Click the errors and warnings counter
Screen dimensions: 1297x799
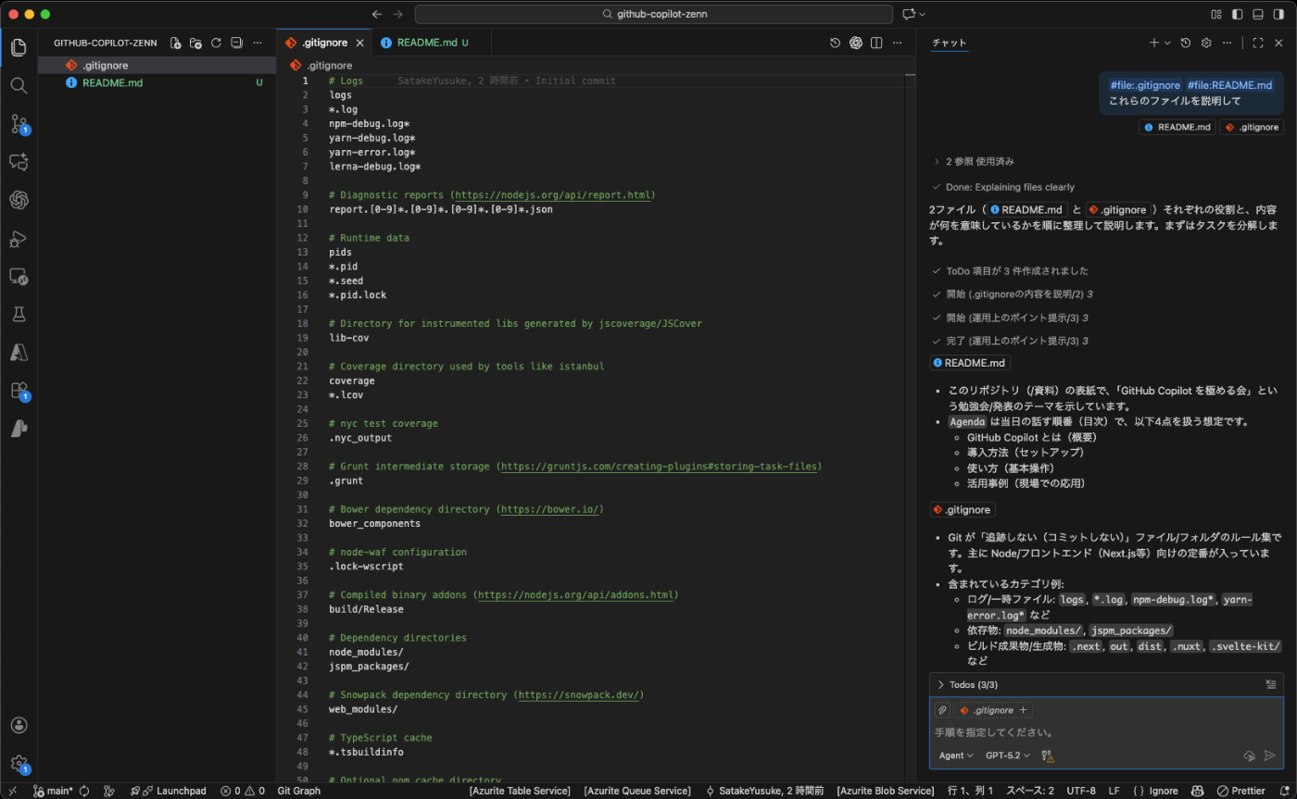coord(243,791)
